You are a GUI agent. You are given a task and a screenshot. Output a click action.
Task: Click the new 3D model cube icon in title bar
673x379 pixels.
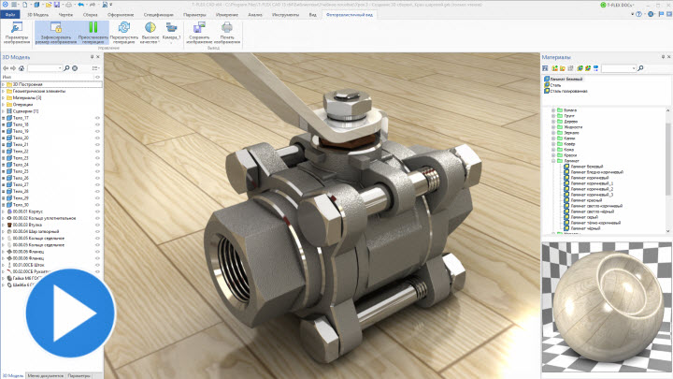tap(36, 5)
